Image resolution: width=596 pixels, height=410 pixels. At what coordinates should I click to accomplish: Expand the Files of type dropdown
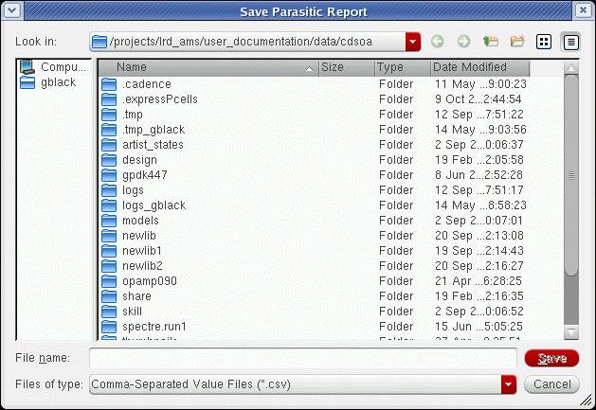coord(509,384)
